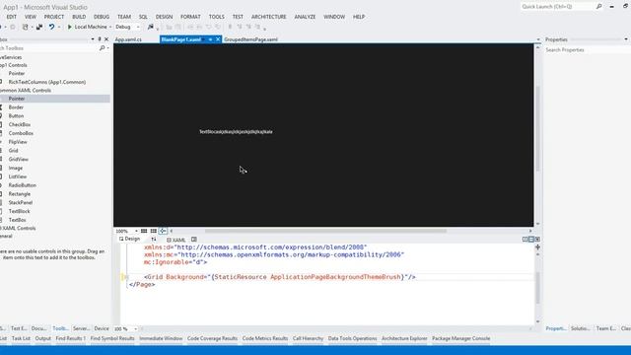631x355 pixels.
Task: Click the Find in Files toolbar icon
Action: (x=151, y=27)
